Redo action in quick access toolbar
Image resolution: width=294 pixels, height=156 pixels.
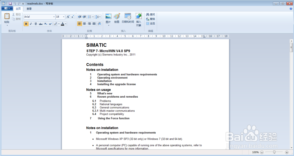tap(19, 4)
